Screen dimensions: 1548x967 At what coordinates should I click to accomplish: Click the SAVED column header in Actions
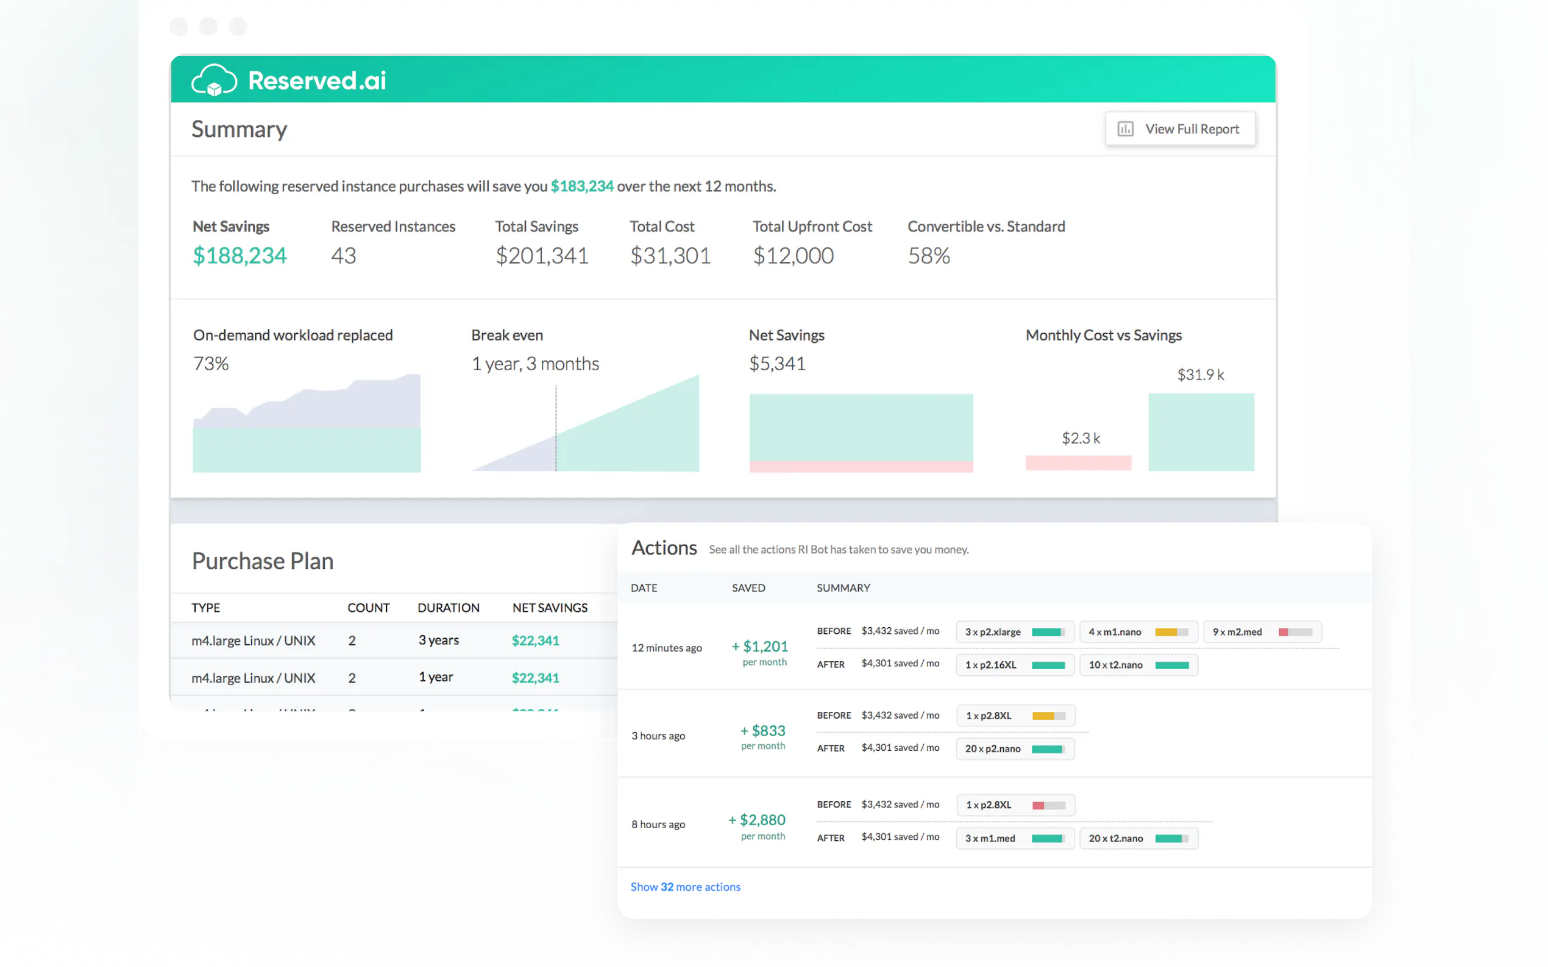click(748, 588)
